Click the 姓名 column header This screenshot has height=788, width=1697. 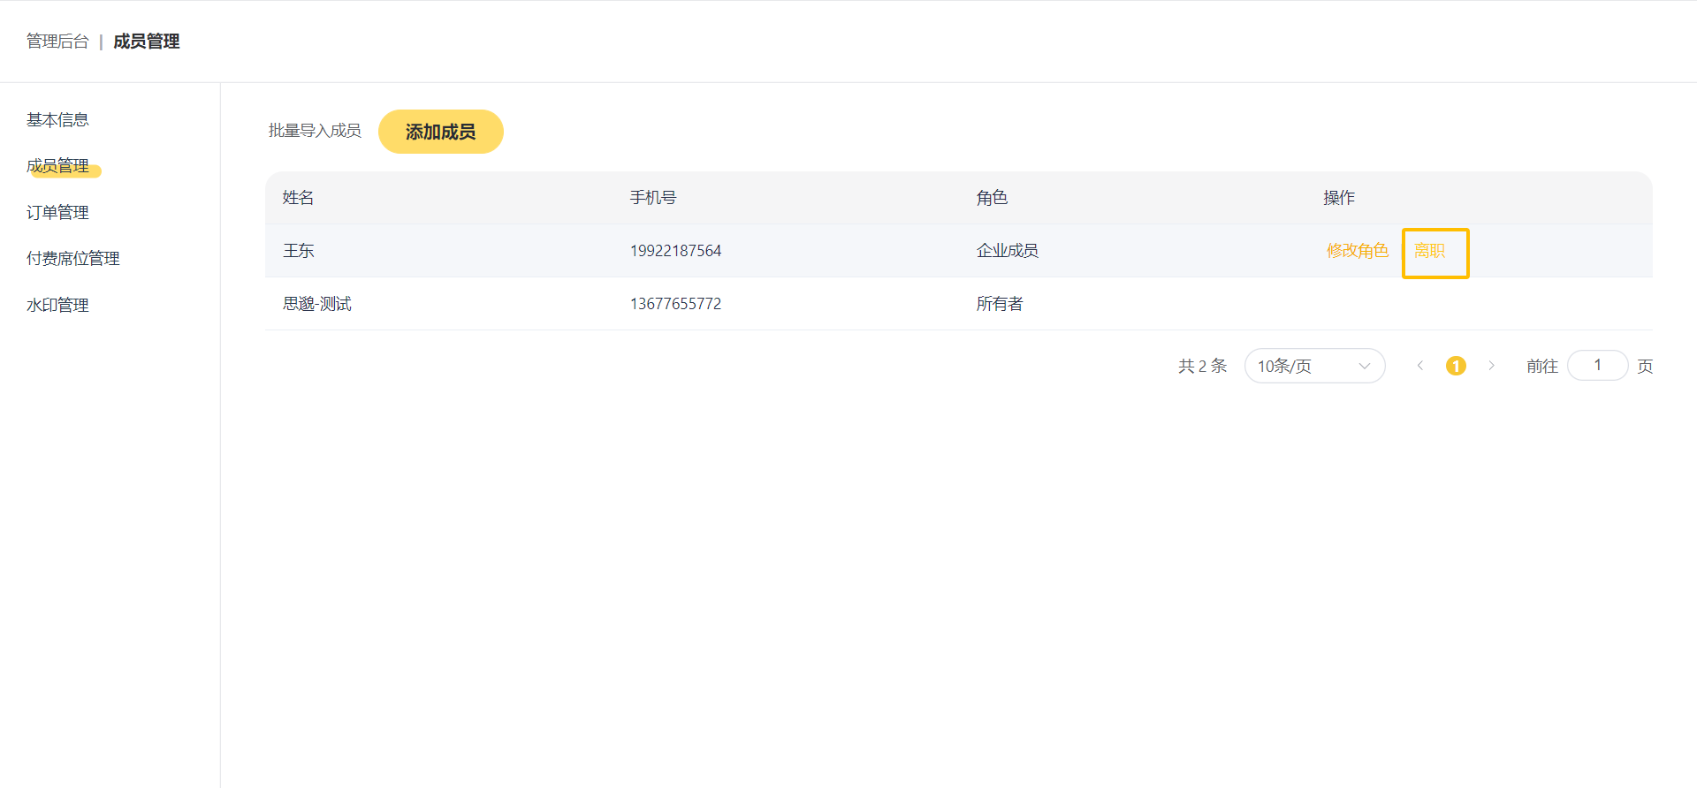[x=298, y=198]
